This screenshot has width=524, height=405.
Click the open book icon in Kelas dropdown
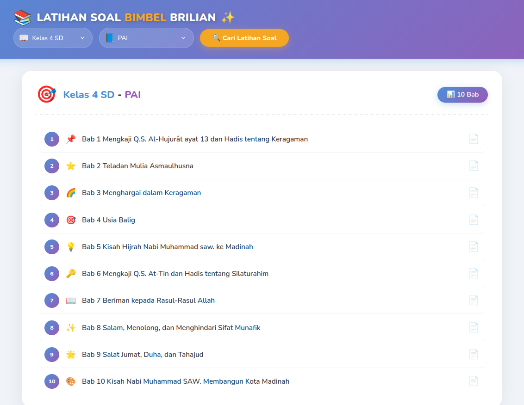[24, 38]
